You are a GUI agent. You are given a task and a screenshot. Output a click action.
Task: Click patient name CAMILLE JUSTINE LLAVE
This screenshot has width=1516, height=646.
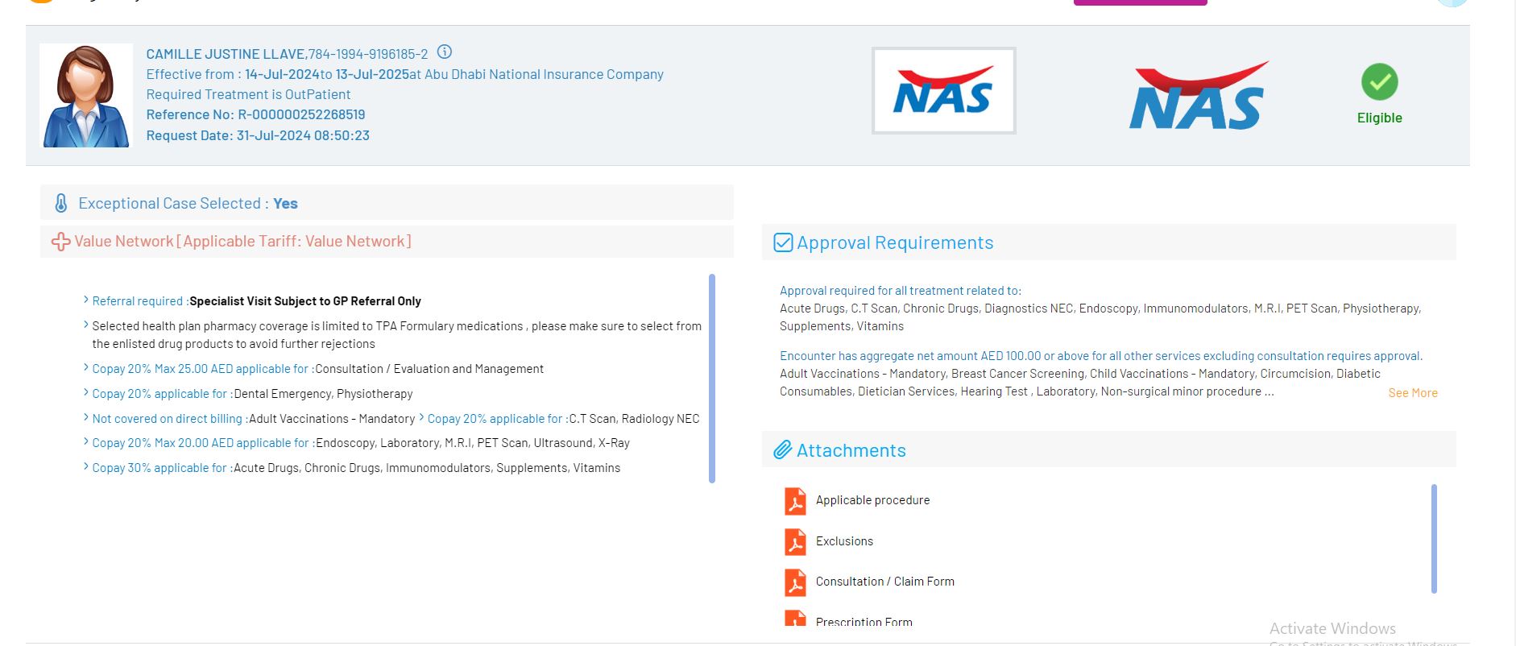225,54
